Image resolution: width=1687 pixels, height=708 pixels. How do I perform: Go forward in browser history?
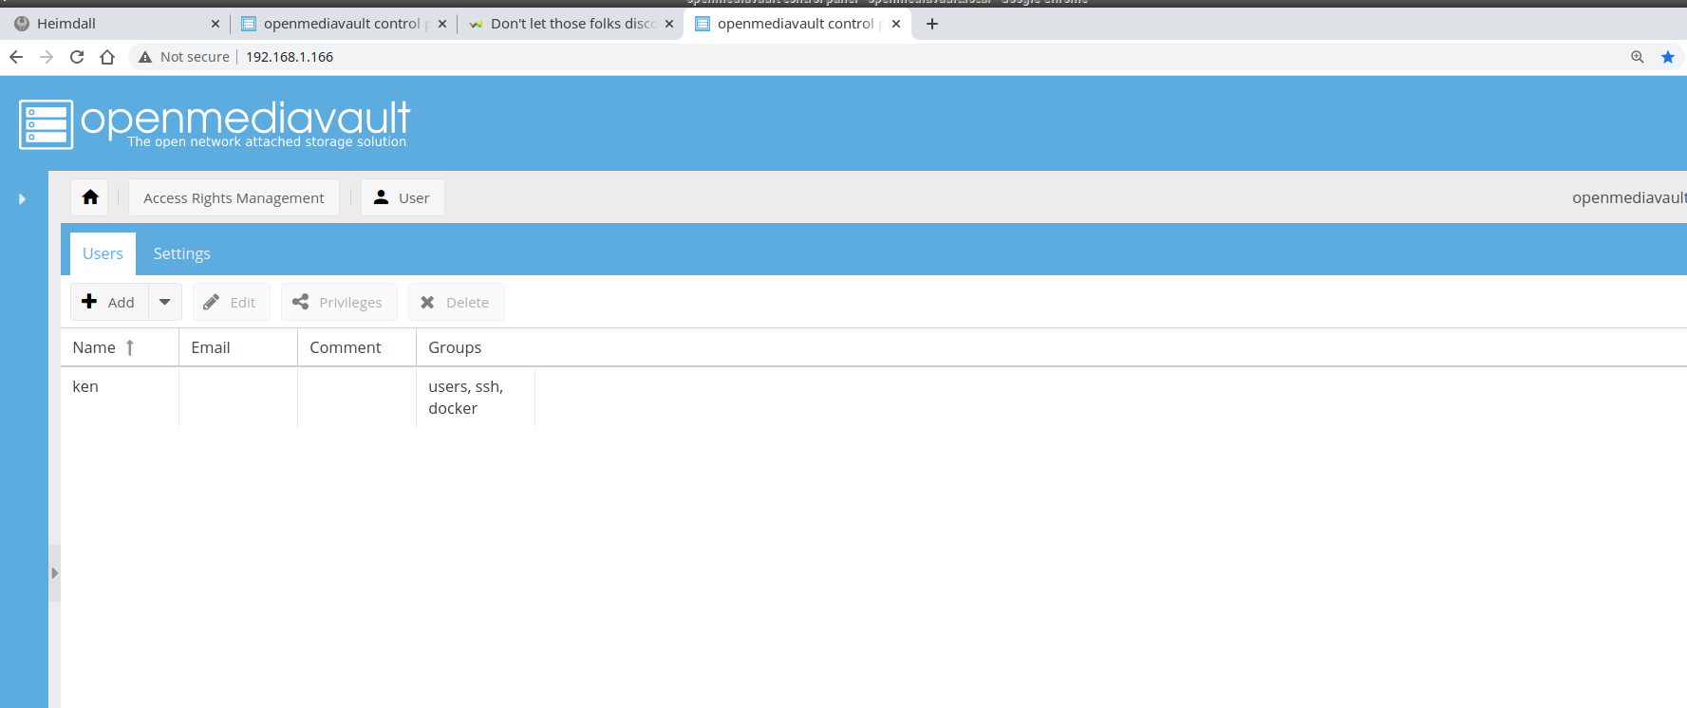(47, 57)
